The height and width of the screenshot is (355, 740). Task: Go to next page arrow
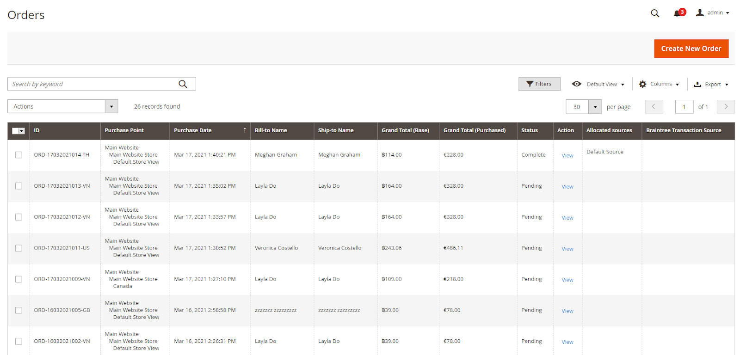(726, 107)
